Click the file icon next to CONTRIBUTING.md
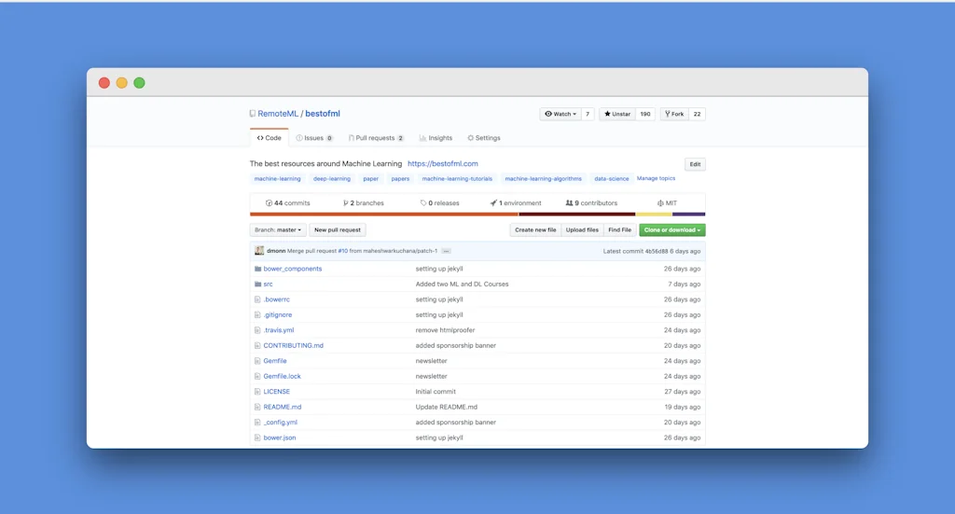The height and width of the screenshot is (514, 955). coord(257,345)
